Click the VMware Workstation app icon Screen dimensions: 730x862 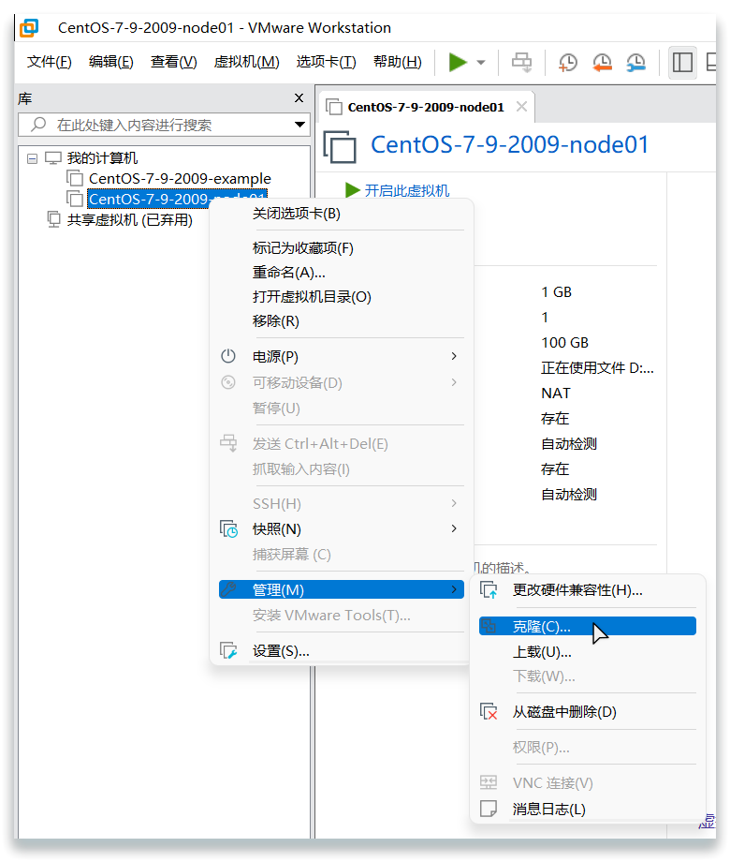pos(29,27)
